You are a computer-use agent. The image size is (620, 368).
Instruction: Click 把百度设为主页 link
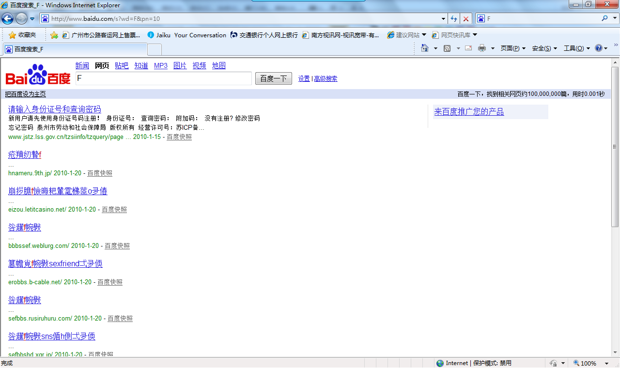[x=25, y=94]
